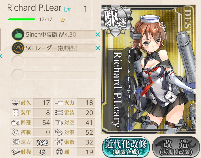Image resolution: width=201 pixels, height=158 pixels.
Task: Click the Richard P.Leary ship card portrait
Action: 148,69
